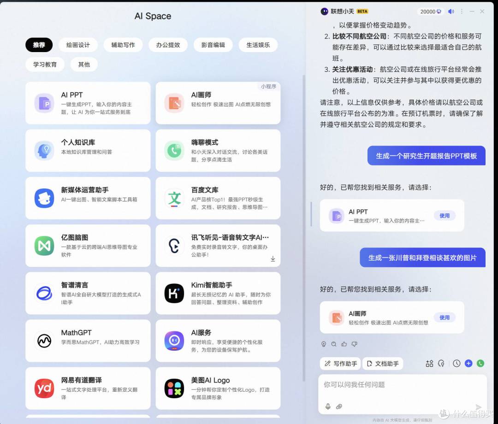This screenshot has width=498, height=424.
Task: Click the 网易有道翻译 red yd icon
Action: coord(44,389)
